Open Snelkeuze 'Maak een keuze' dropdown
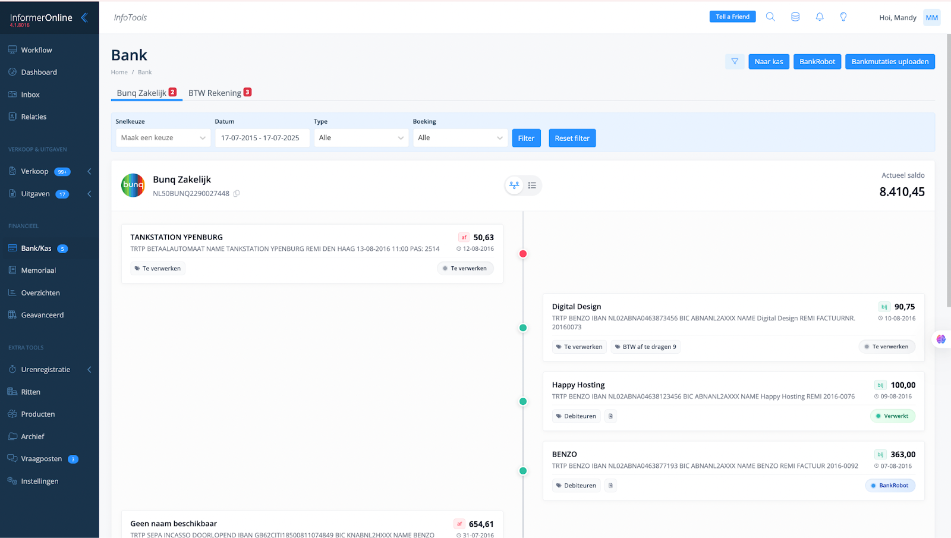 [x=163, y=138]
